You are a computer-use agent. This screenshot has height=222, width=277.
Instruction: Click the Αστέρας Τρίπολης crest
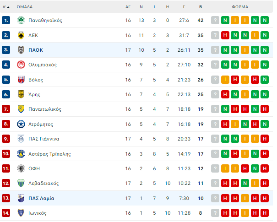point(21,154)
